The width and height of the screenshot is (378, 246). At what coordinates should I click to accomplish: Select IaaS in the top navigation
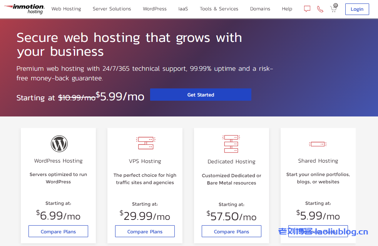tap(183, 9)
